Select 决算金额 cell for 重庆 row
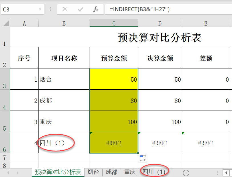The height and width of the screenshot is (177, 232). pyautogui.click(x=160, y=121)
